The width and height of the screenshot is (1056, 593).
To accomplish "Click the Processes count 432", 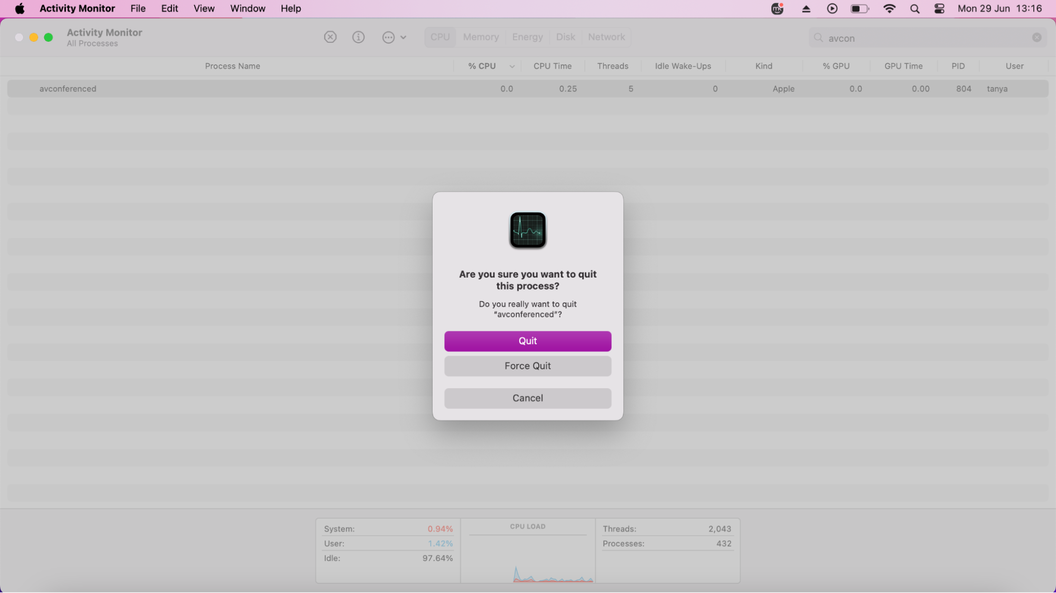I will [x=724, y=543].
